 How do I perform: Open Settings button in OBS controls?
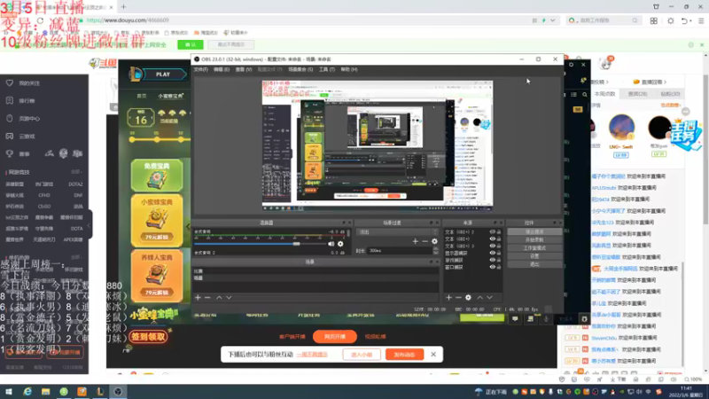click(534, 256)
